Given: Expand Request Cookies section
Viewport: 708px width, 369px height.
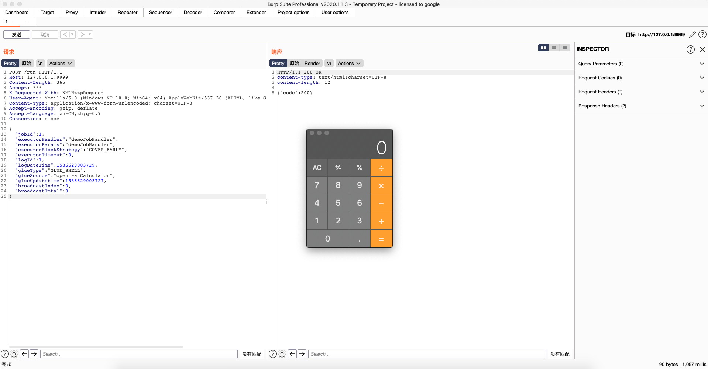Looking at the screenshot, I should 641,78.
